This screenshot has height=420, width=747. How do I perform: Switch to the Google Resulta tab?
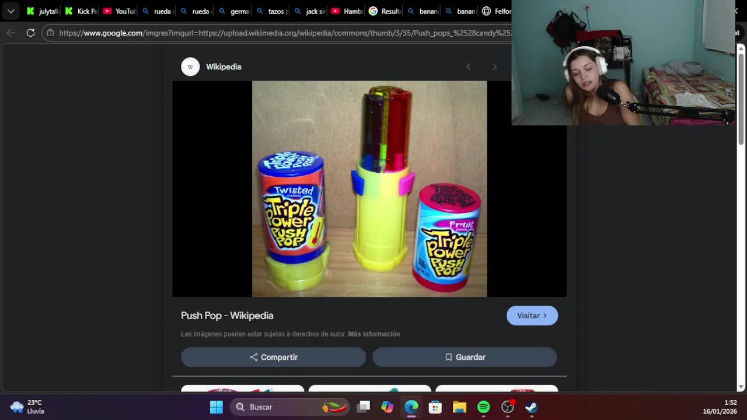pyautogui.click(x=385, y=11)
